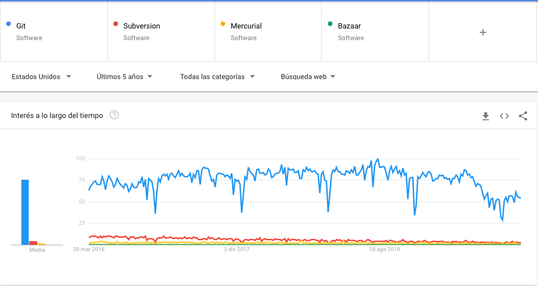The height and width of the screenshot is (286, 538).
Task: Download the interest over time chart data
Action: pos(486,116)
